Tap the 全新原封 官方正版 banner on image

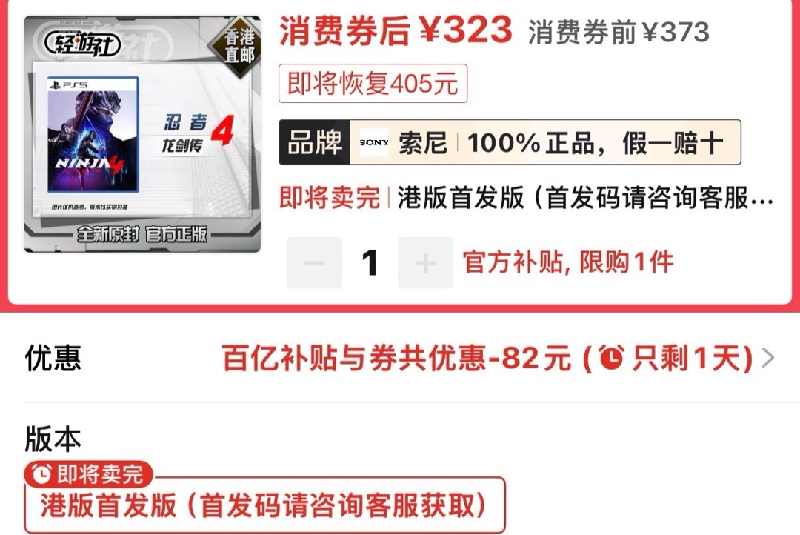tap(141, 234)
